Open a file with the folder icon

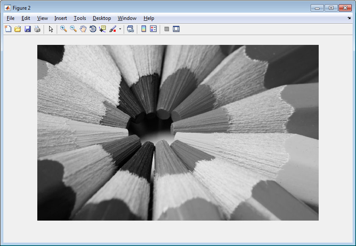tap(18, 29)
